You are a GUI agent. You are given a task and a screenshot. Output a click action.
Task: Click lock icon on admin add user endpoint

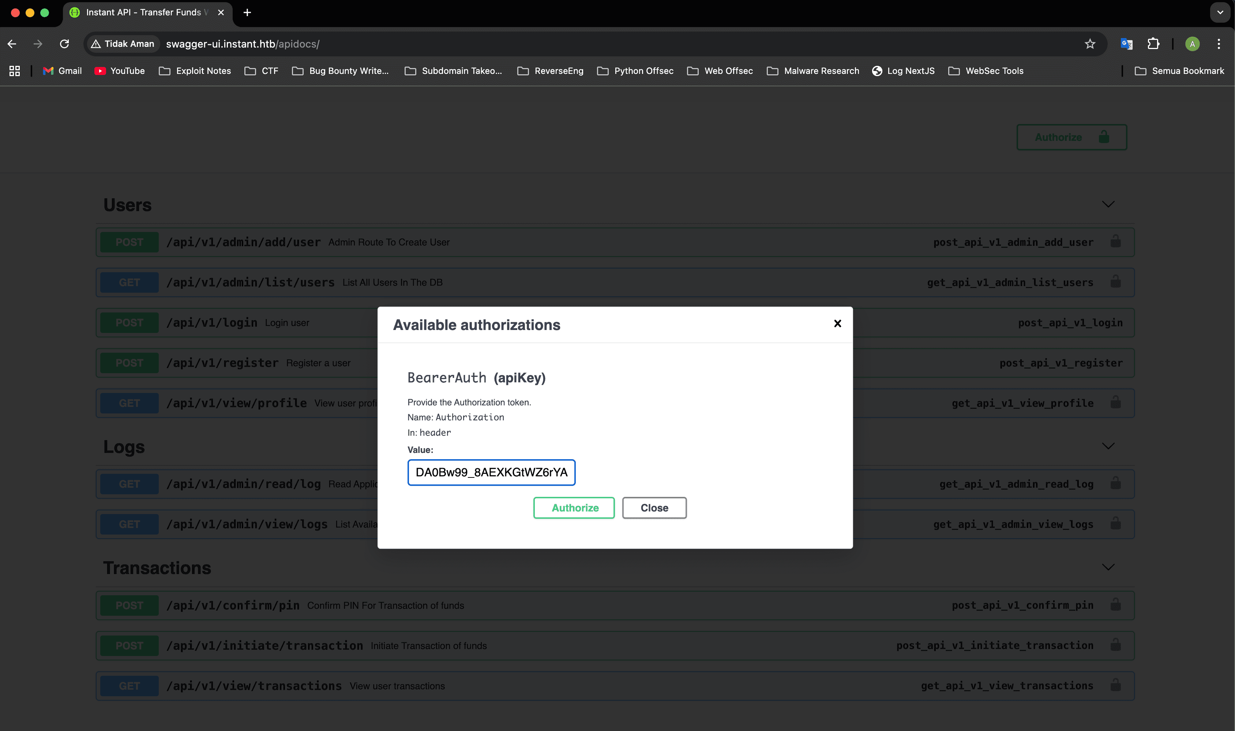pyautogui.click(x=1115, y=242)
